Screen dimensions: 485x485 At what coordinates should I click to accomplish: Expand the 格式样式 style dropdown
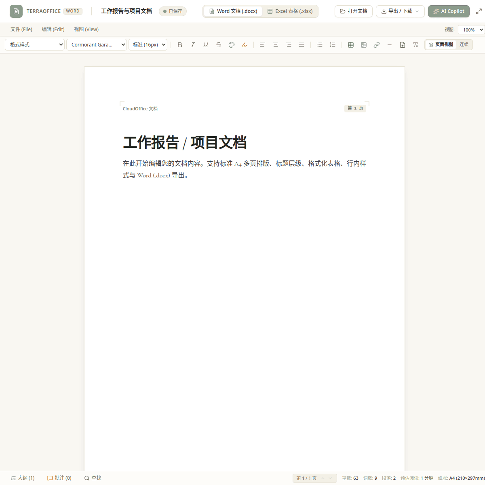click(x=35, y=44)
